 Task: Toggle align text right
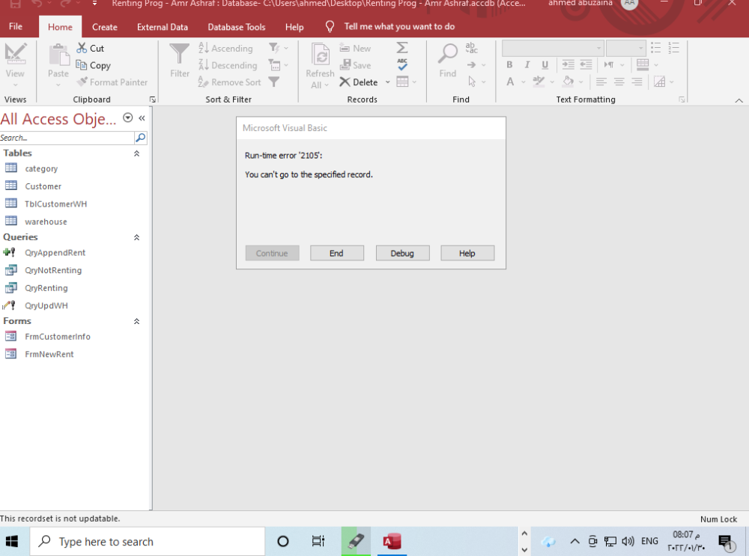[x=637, y=82]
